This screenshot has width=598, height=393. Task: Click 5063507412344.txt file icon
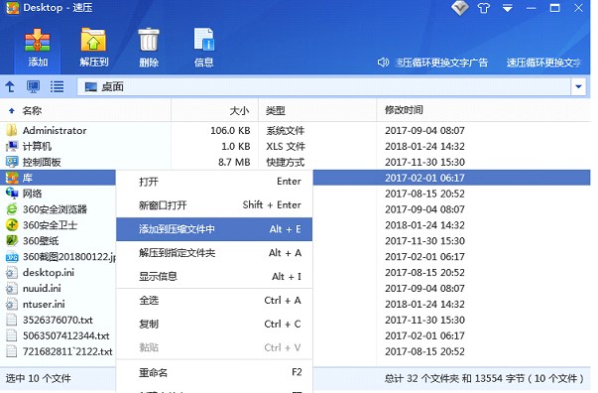click(x=12, y=335)
